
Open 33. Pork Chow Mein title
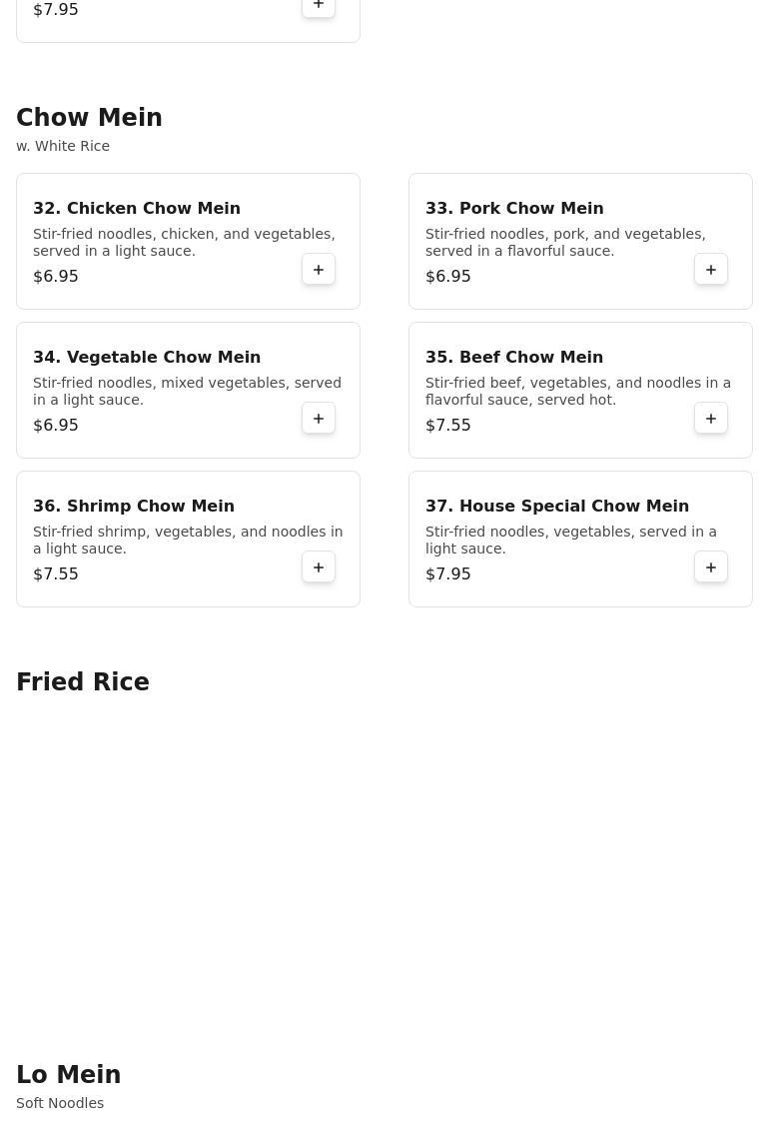point(514,208)
